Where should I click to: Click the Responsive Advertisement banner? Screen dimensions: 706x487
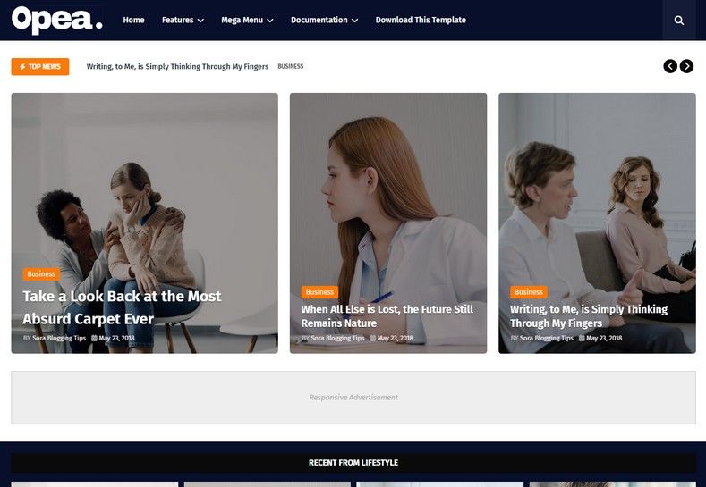point(353,398)
